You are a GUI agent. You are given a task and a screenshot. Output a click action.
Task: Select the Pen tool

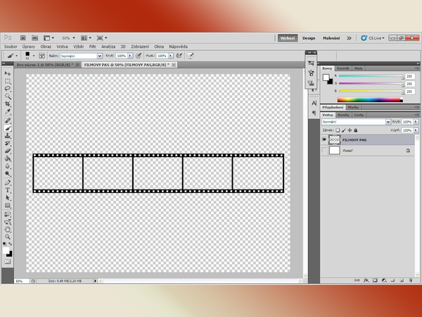pos(8,182)
